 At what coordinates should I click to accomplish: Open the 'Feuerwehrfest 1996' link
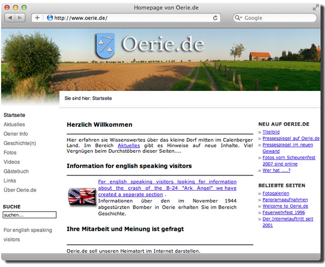pyautogui.click(x=284, y=213)
